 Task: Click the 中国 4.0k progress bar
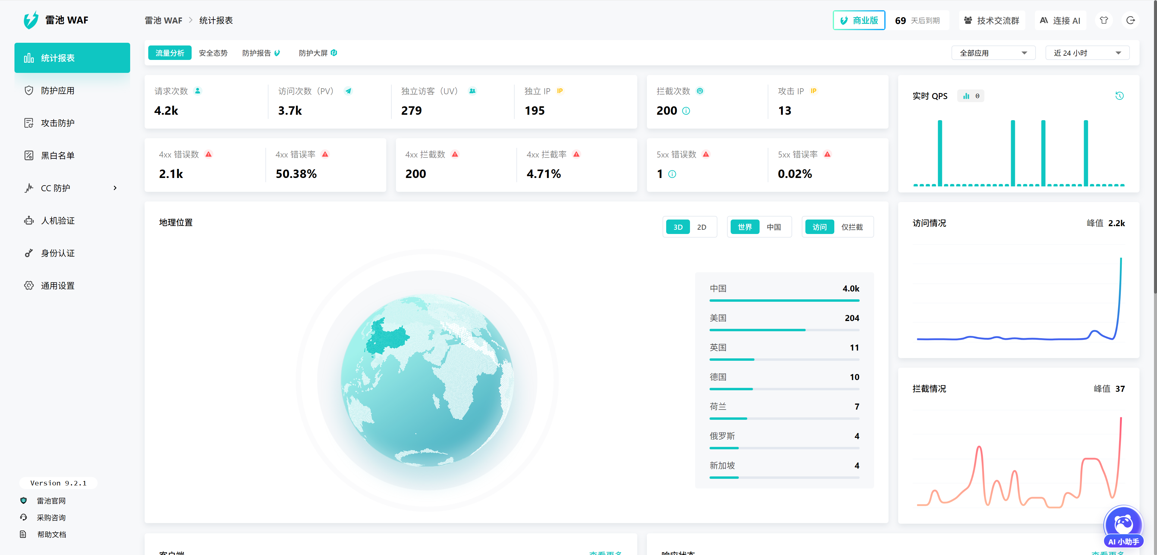pyautogui.click(x=784, y=301)
